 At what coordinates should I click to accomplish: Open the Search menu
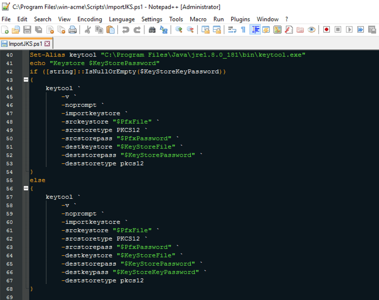pos(42,19)
